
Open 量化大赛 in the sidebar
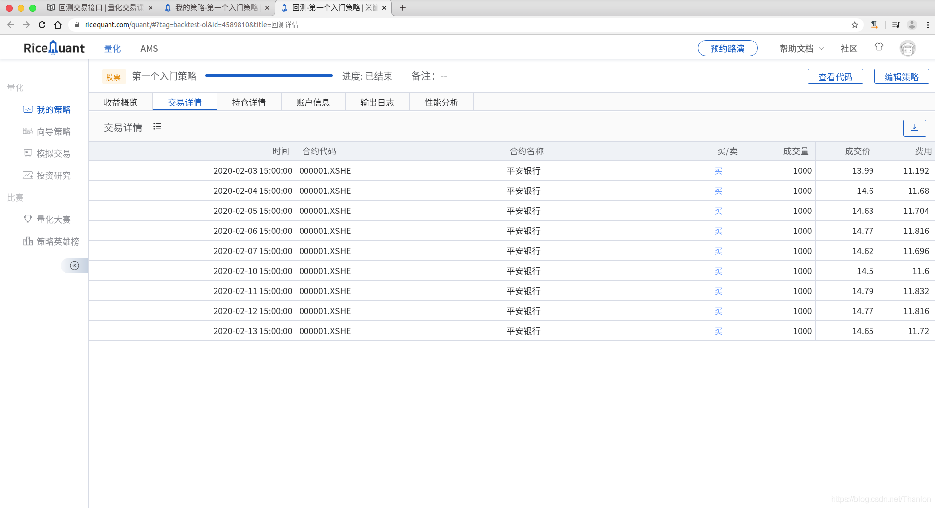click(47, 219)
